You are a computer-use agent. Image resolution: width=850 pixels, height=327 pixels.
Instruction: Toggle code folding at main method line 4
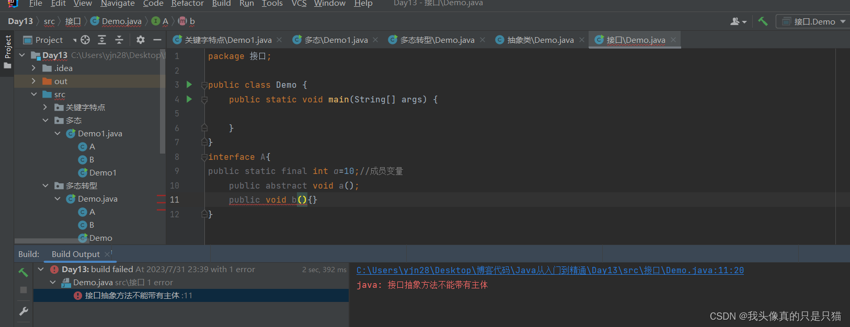click(204, 99)
